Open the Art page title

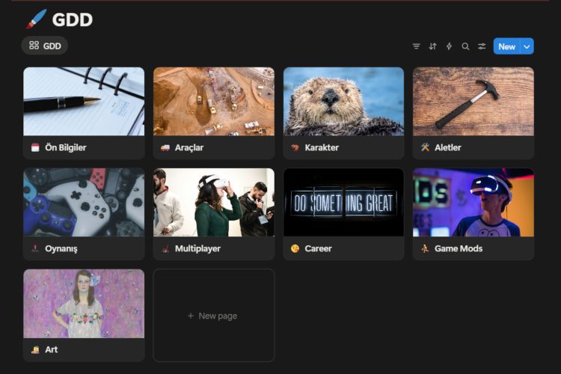[x=51, y=349]
